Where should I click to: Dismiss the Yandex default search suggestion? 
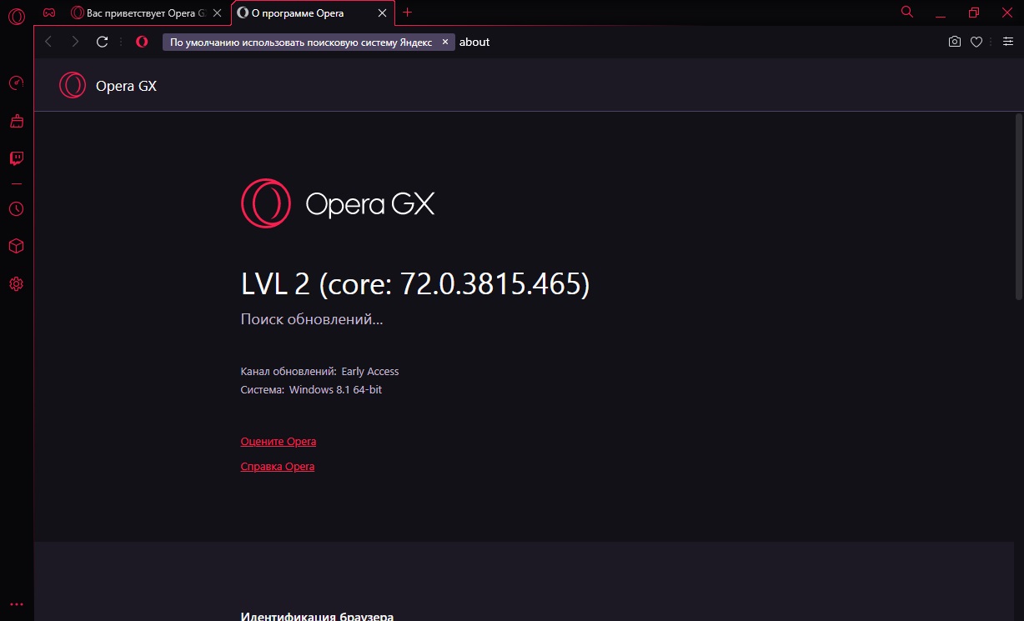[445, 42]
